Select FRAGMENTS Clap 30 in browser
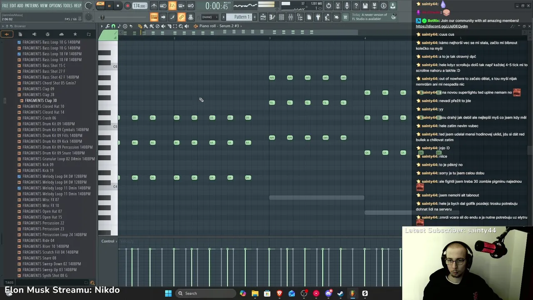Screen dimensions: 533x300 coord(41,100)
